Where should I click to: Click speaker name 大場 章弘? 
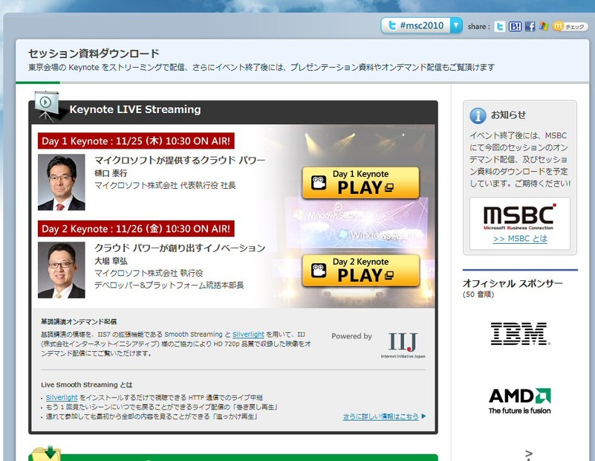pyautogui.click(x=111, y=261)
